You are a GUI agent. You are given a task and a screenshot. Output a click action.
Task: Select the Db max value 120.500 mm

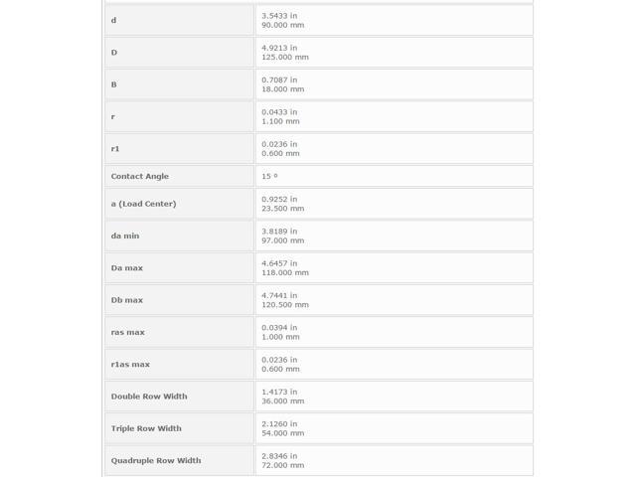(x=285, y=305)
